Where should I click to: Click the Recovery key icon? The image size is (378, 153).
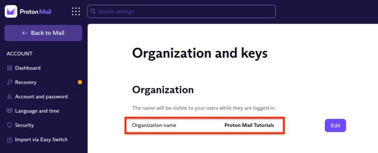pyautogui.click(x=10, y=82)
